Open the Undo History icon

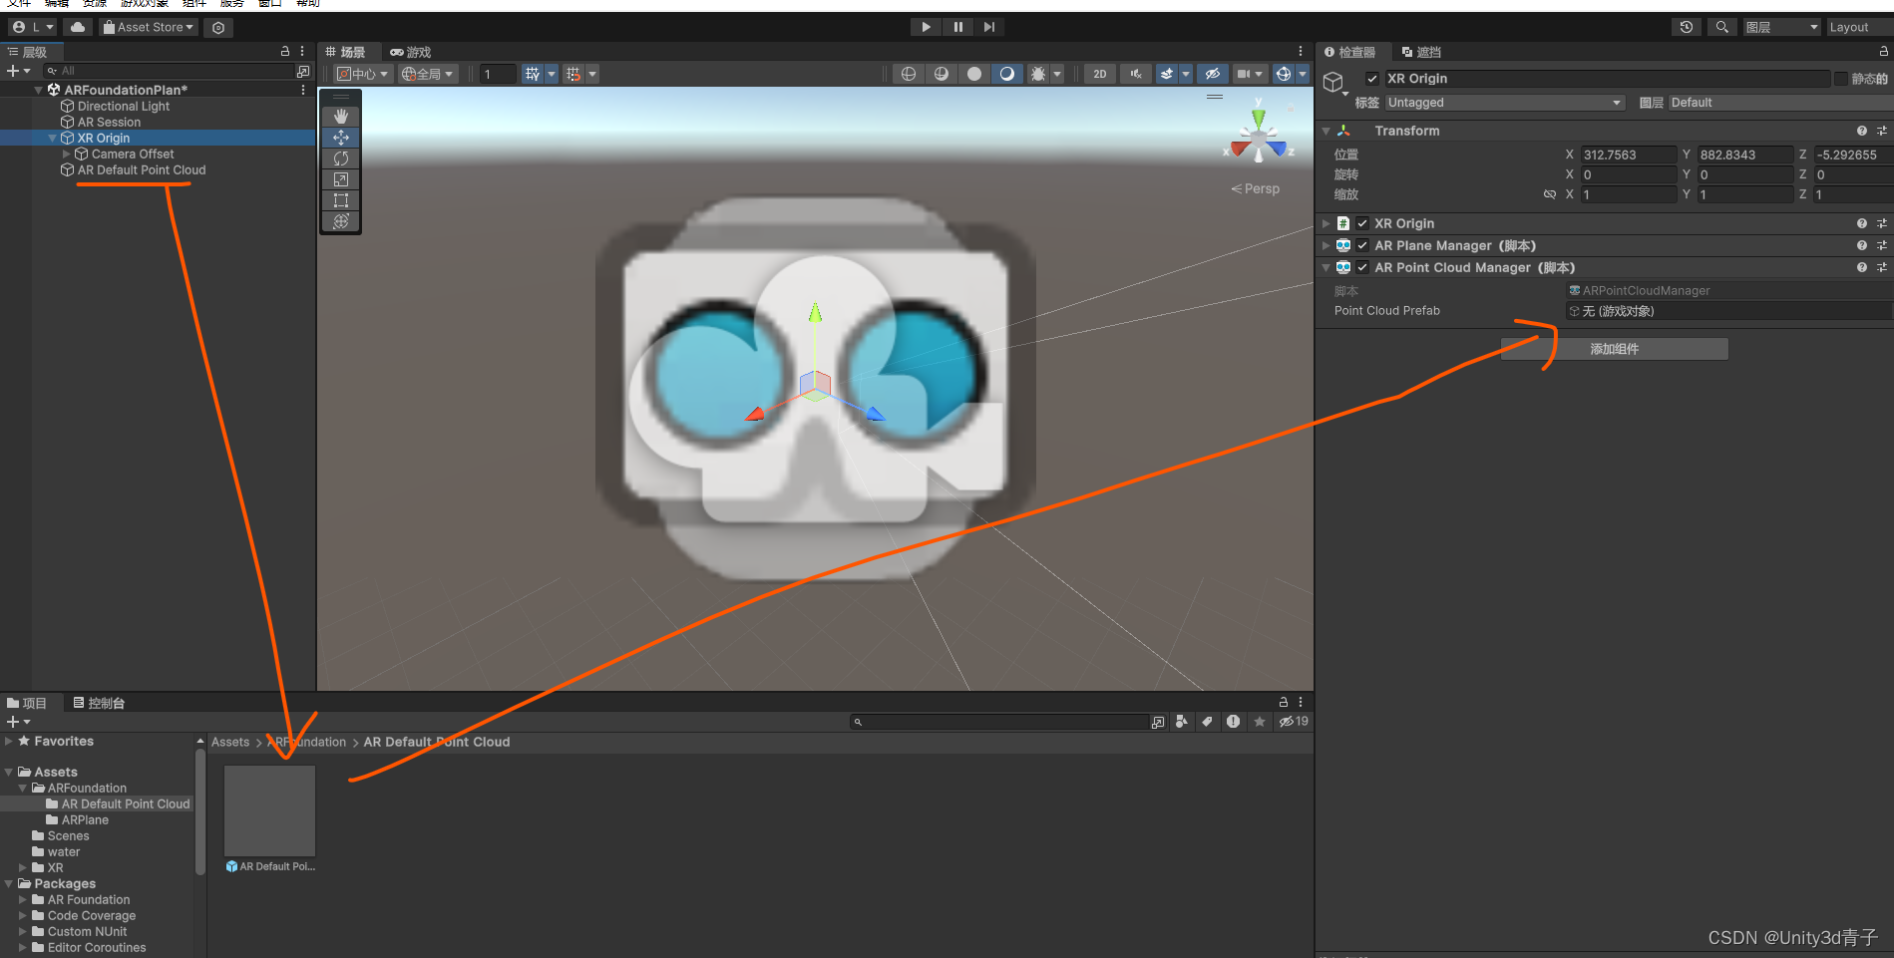tap(1687, 27)
